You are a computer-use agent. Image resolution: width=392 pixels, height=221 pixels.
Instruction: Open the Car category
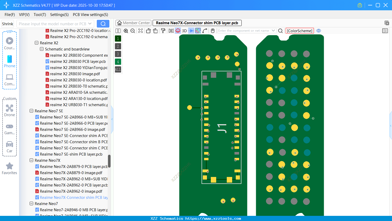10,147
